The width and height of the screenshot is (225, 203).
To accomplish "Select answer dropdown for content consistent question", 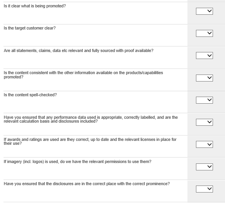I will [204, 78].
